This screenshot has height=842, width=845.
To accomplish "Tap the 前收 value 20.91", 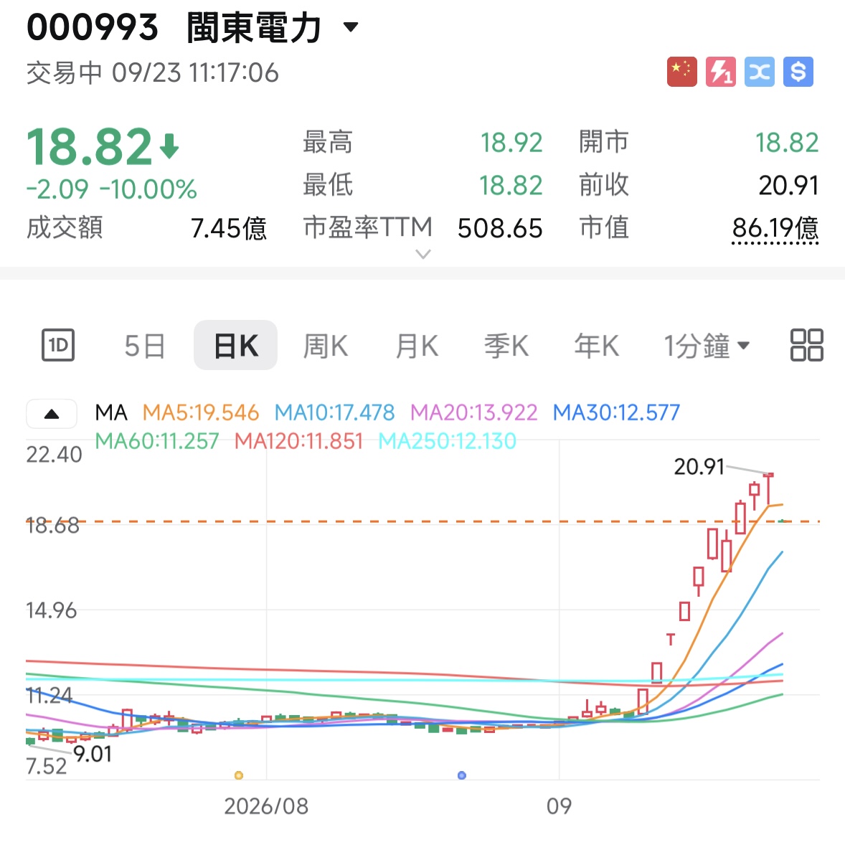I will [x=788, y=185].
